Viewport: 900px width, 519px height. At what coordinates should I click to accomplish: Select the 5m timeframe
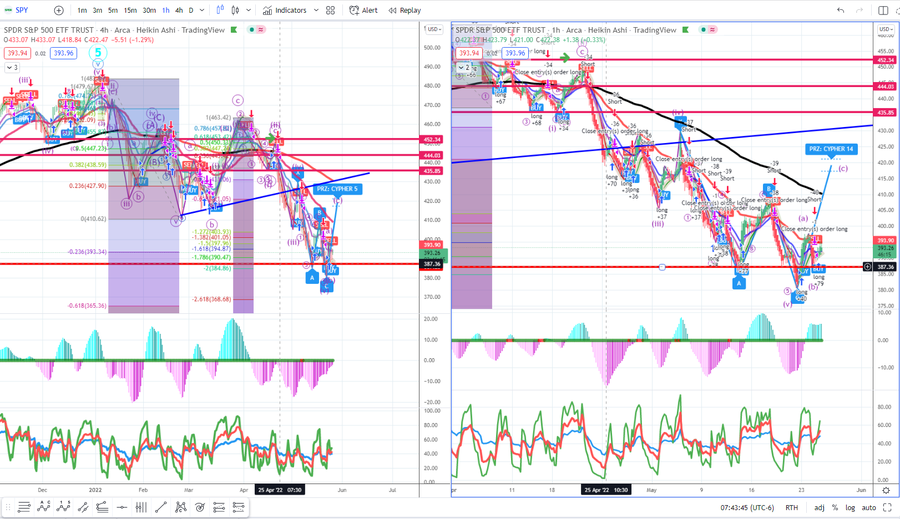[x=113, y=10]
